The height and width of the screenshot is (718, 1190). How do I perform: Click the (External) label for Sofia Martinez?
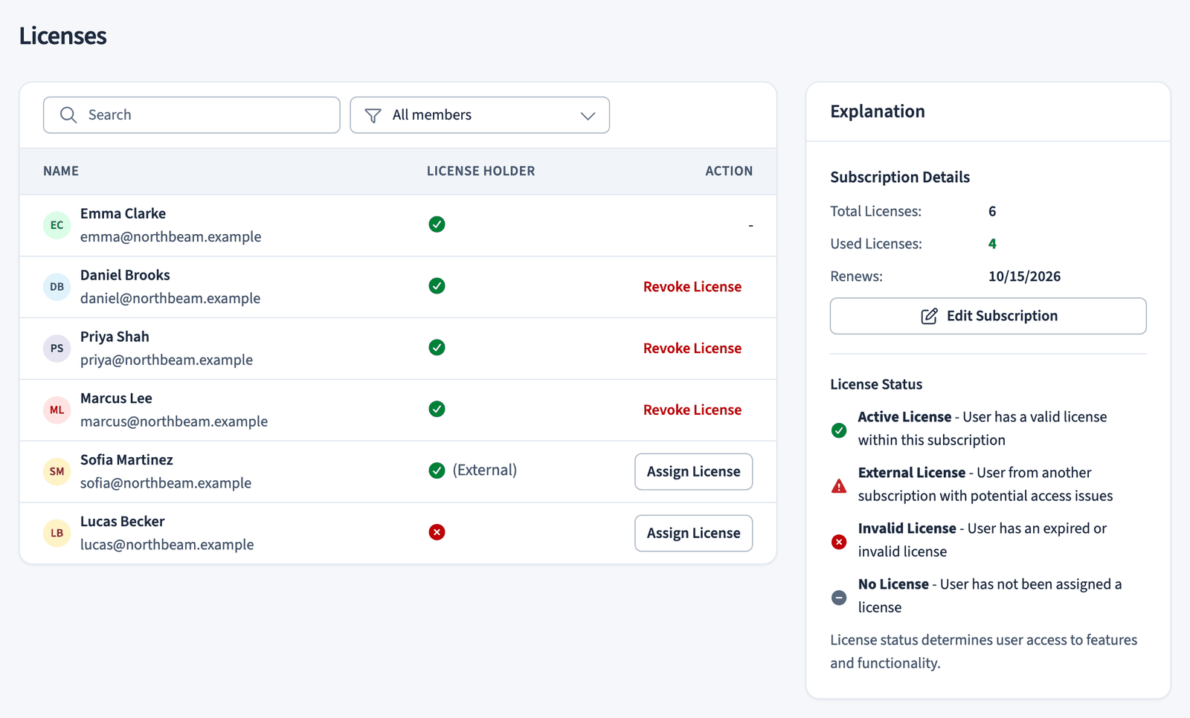(485, 470)
